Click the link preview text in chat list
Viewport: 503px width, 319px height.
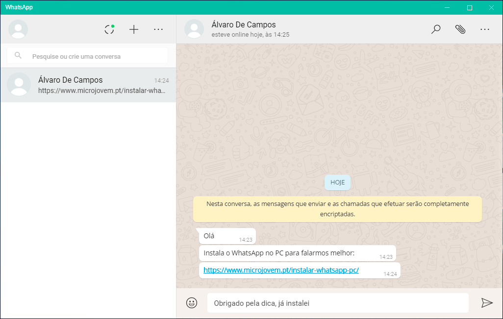101,91
